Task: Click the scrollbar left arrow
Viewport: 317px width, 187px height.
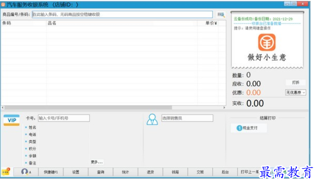Action: 3,108
